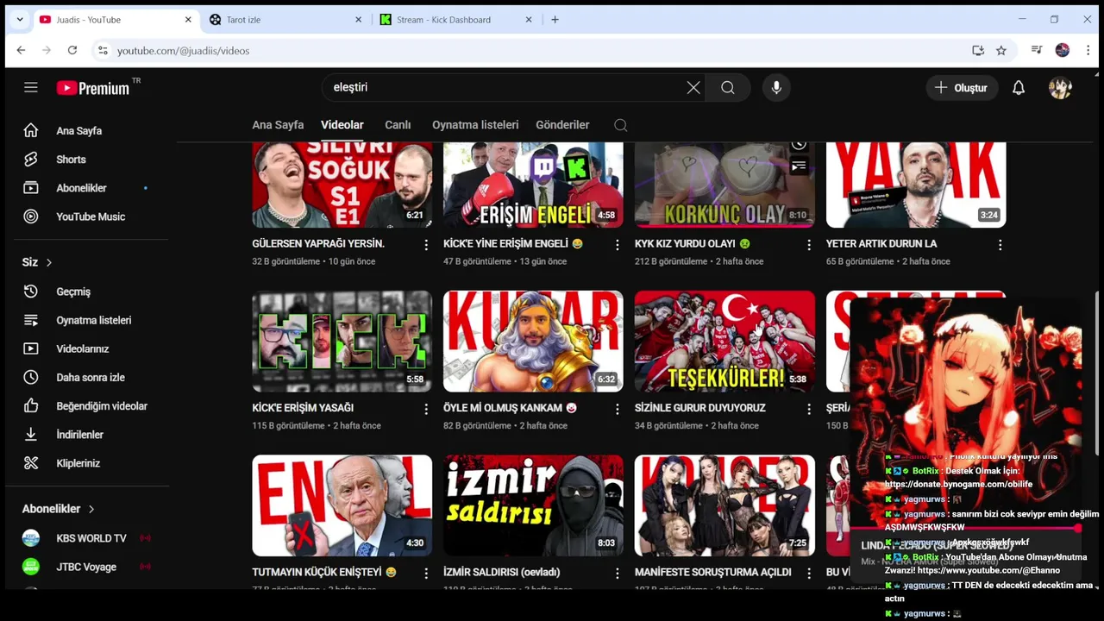Screen dimensions: 1104x621
Task: Click the Oluştur create button
Action: [962, 87]
